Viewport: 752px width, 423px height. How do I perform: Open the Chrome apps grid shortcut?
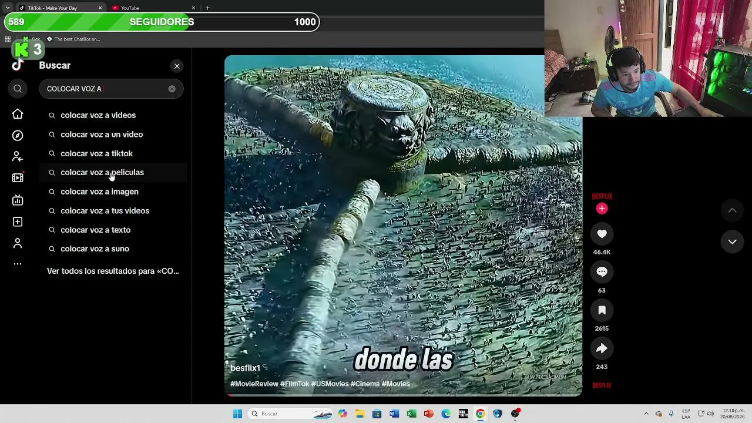tap(8, 39)
